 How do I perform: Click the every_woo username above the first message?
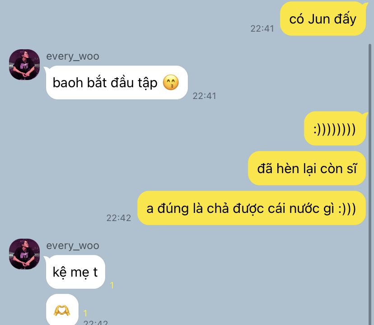coord(73,57)
